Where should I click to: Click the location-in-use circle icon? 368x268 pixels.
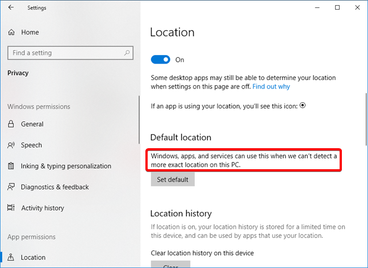[x=303, y=106]
